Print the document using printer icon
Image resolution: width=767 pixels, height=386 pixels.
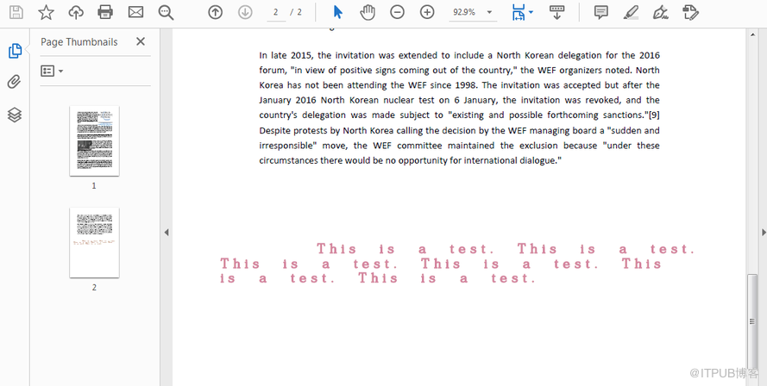click(105, 12)
